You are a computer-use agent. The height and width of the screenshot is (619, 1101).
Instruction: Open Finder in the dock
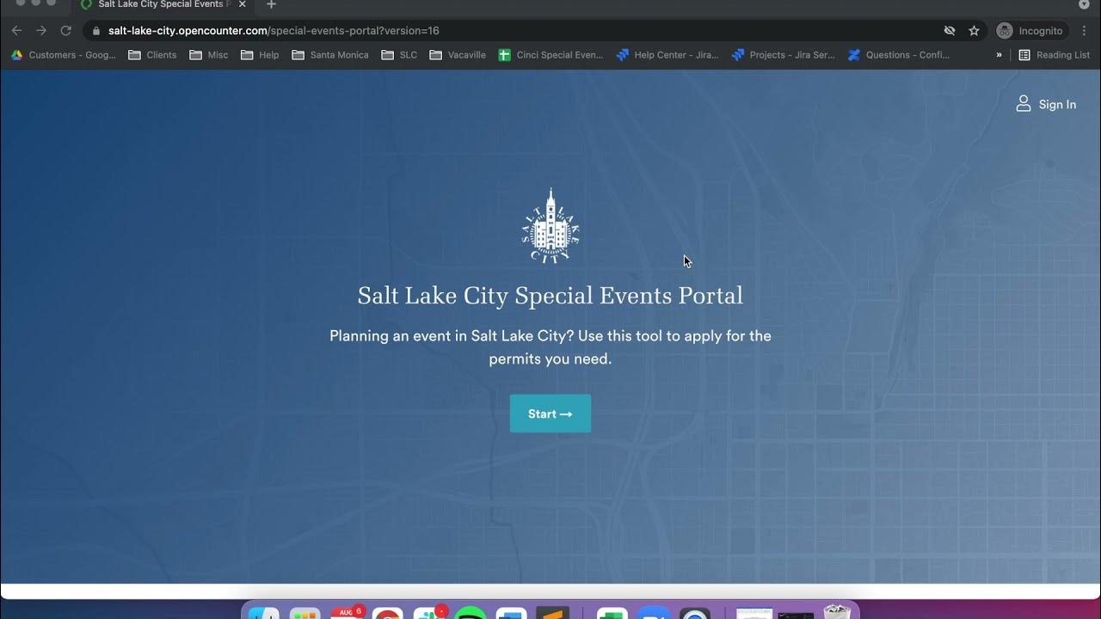coord(264,613)
